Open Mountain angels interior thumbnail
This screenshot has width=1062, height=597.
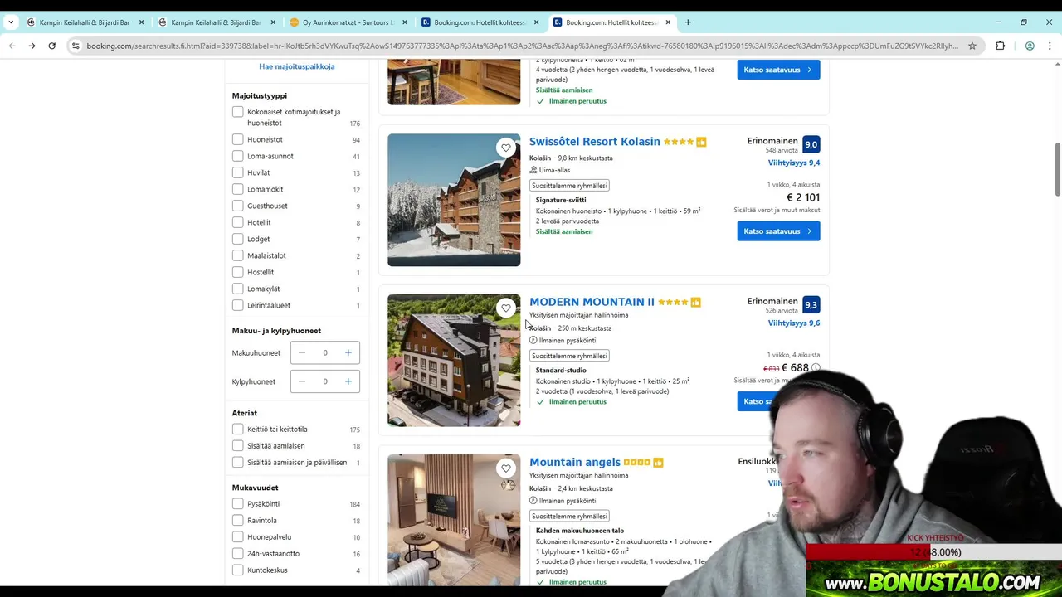point(454,521)
